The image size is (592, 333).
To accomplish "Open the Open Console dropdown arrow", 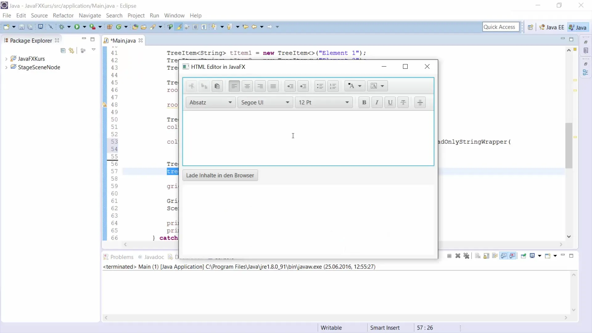I will [x=555, y=256].
